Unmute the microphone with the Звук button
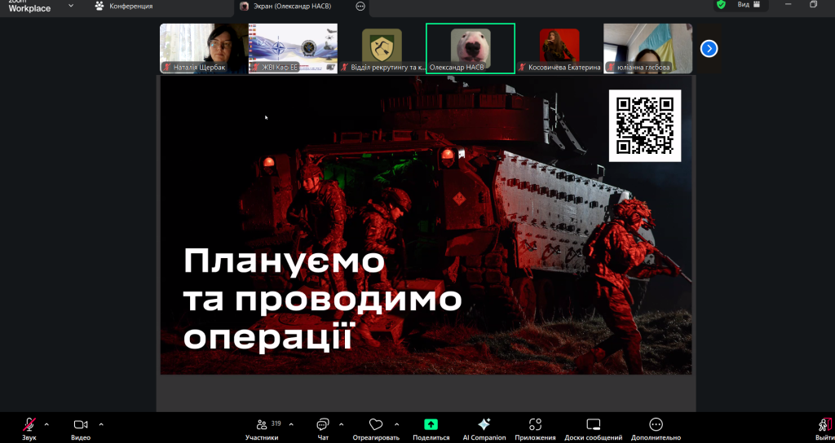 (29, 425)
